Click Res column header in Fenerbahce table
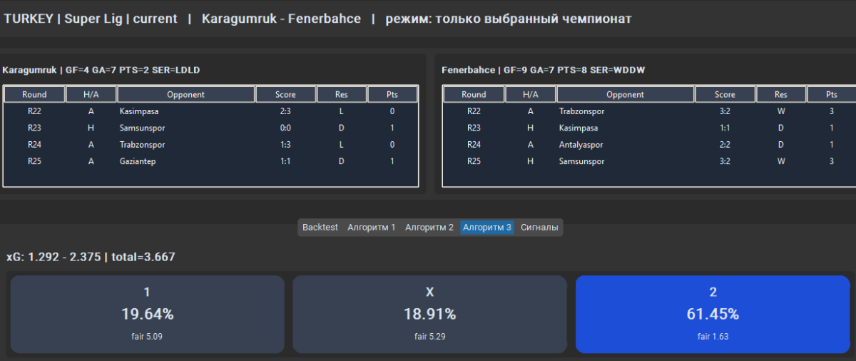Image resolution: width=856 pixels, height=361 pixels. pos(780,95)
